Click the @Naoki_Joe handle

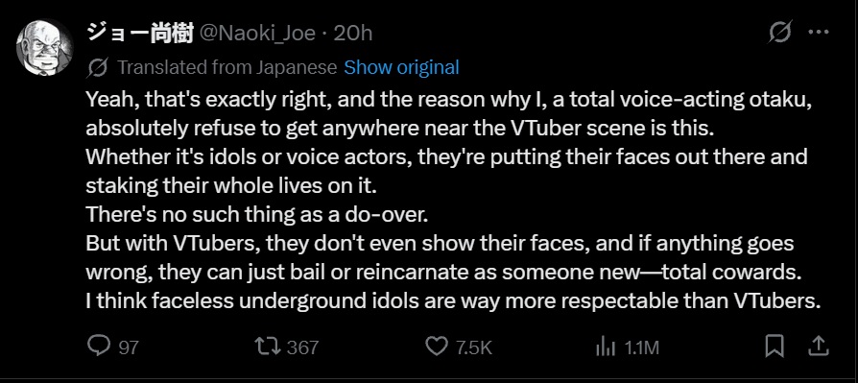(x=256, y=34)
